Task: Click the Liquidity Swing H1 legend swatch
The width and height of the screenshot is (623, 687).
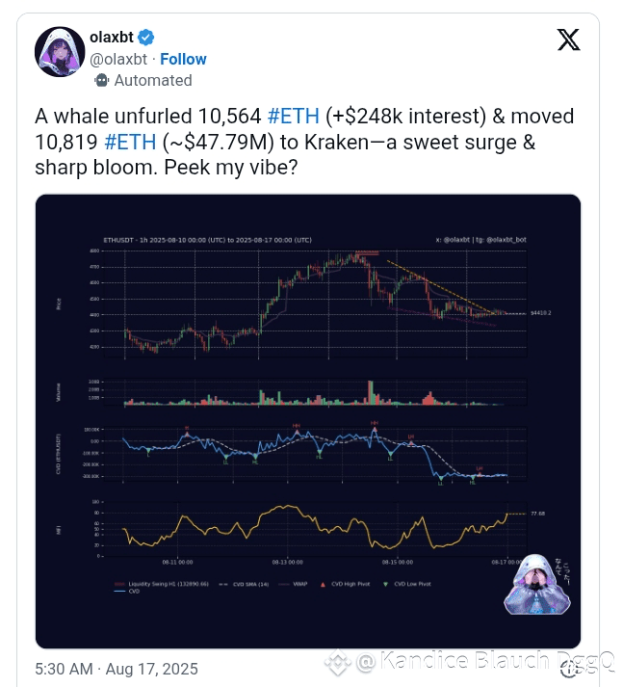Action: pos(119,584)
